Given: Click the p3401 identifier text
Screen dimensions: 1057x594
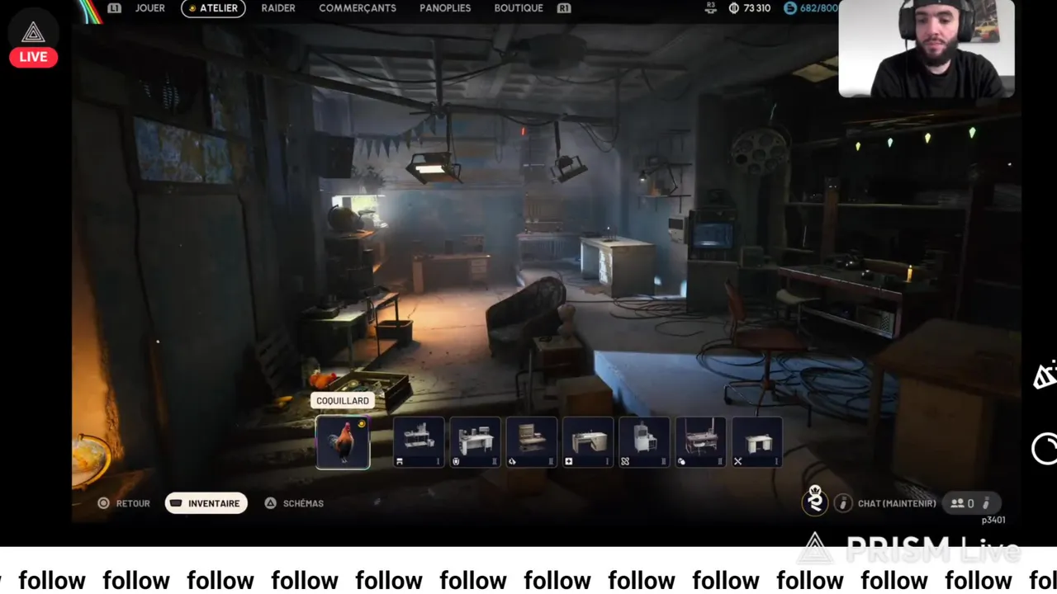Looking at the screenshot, I should click(x=993, y=521).
